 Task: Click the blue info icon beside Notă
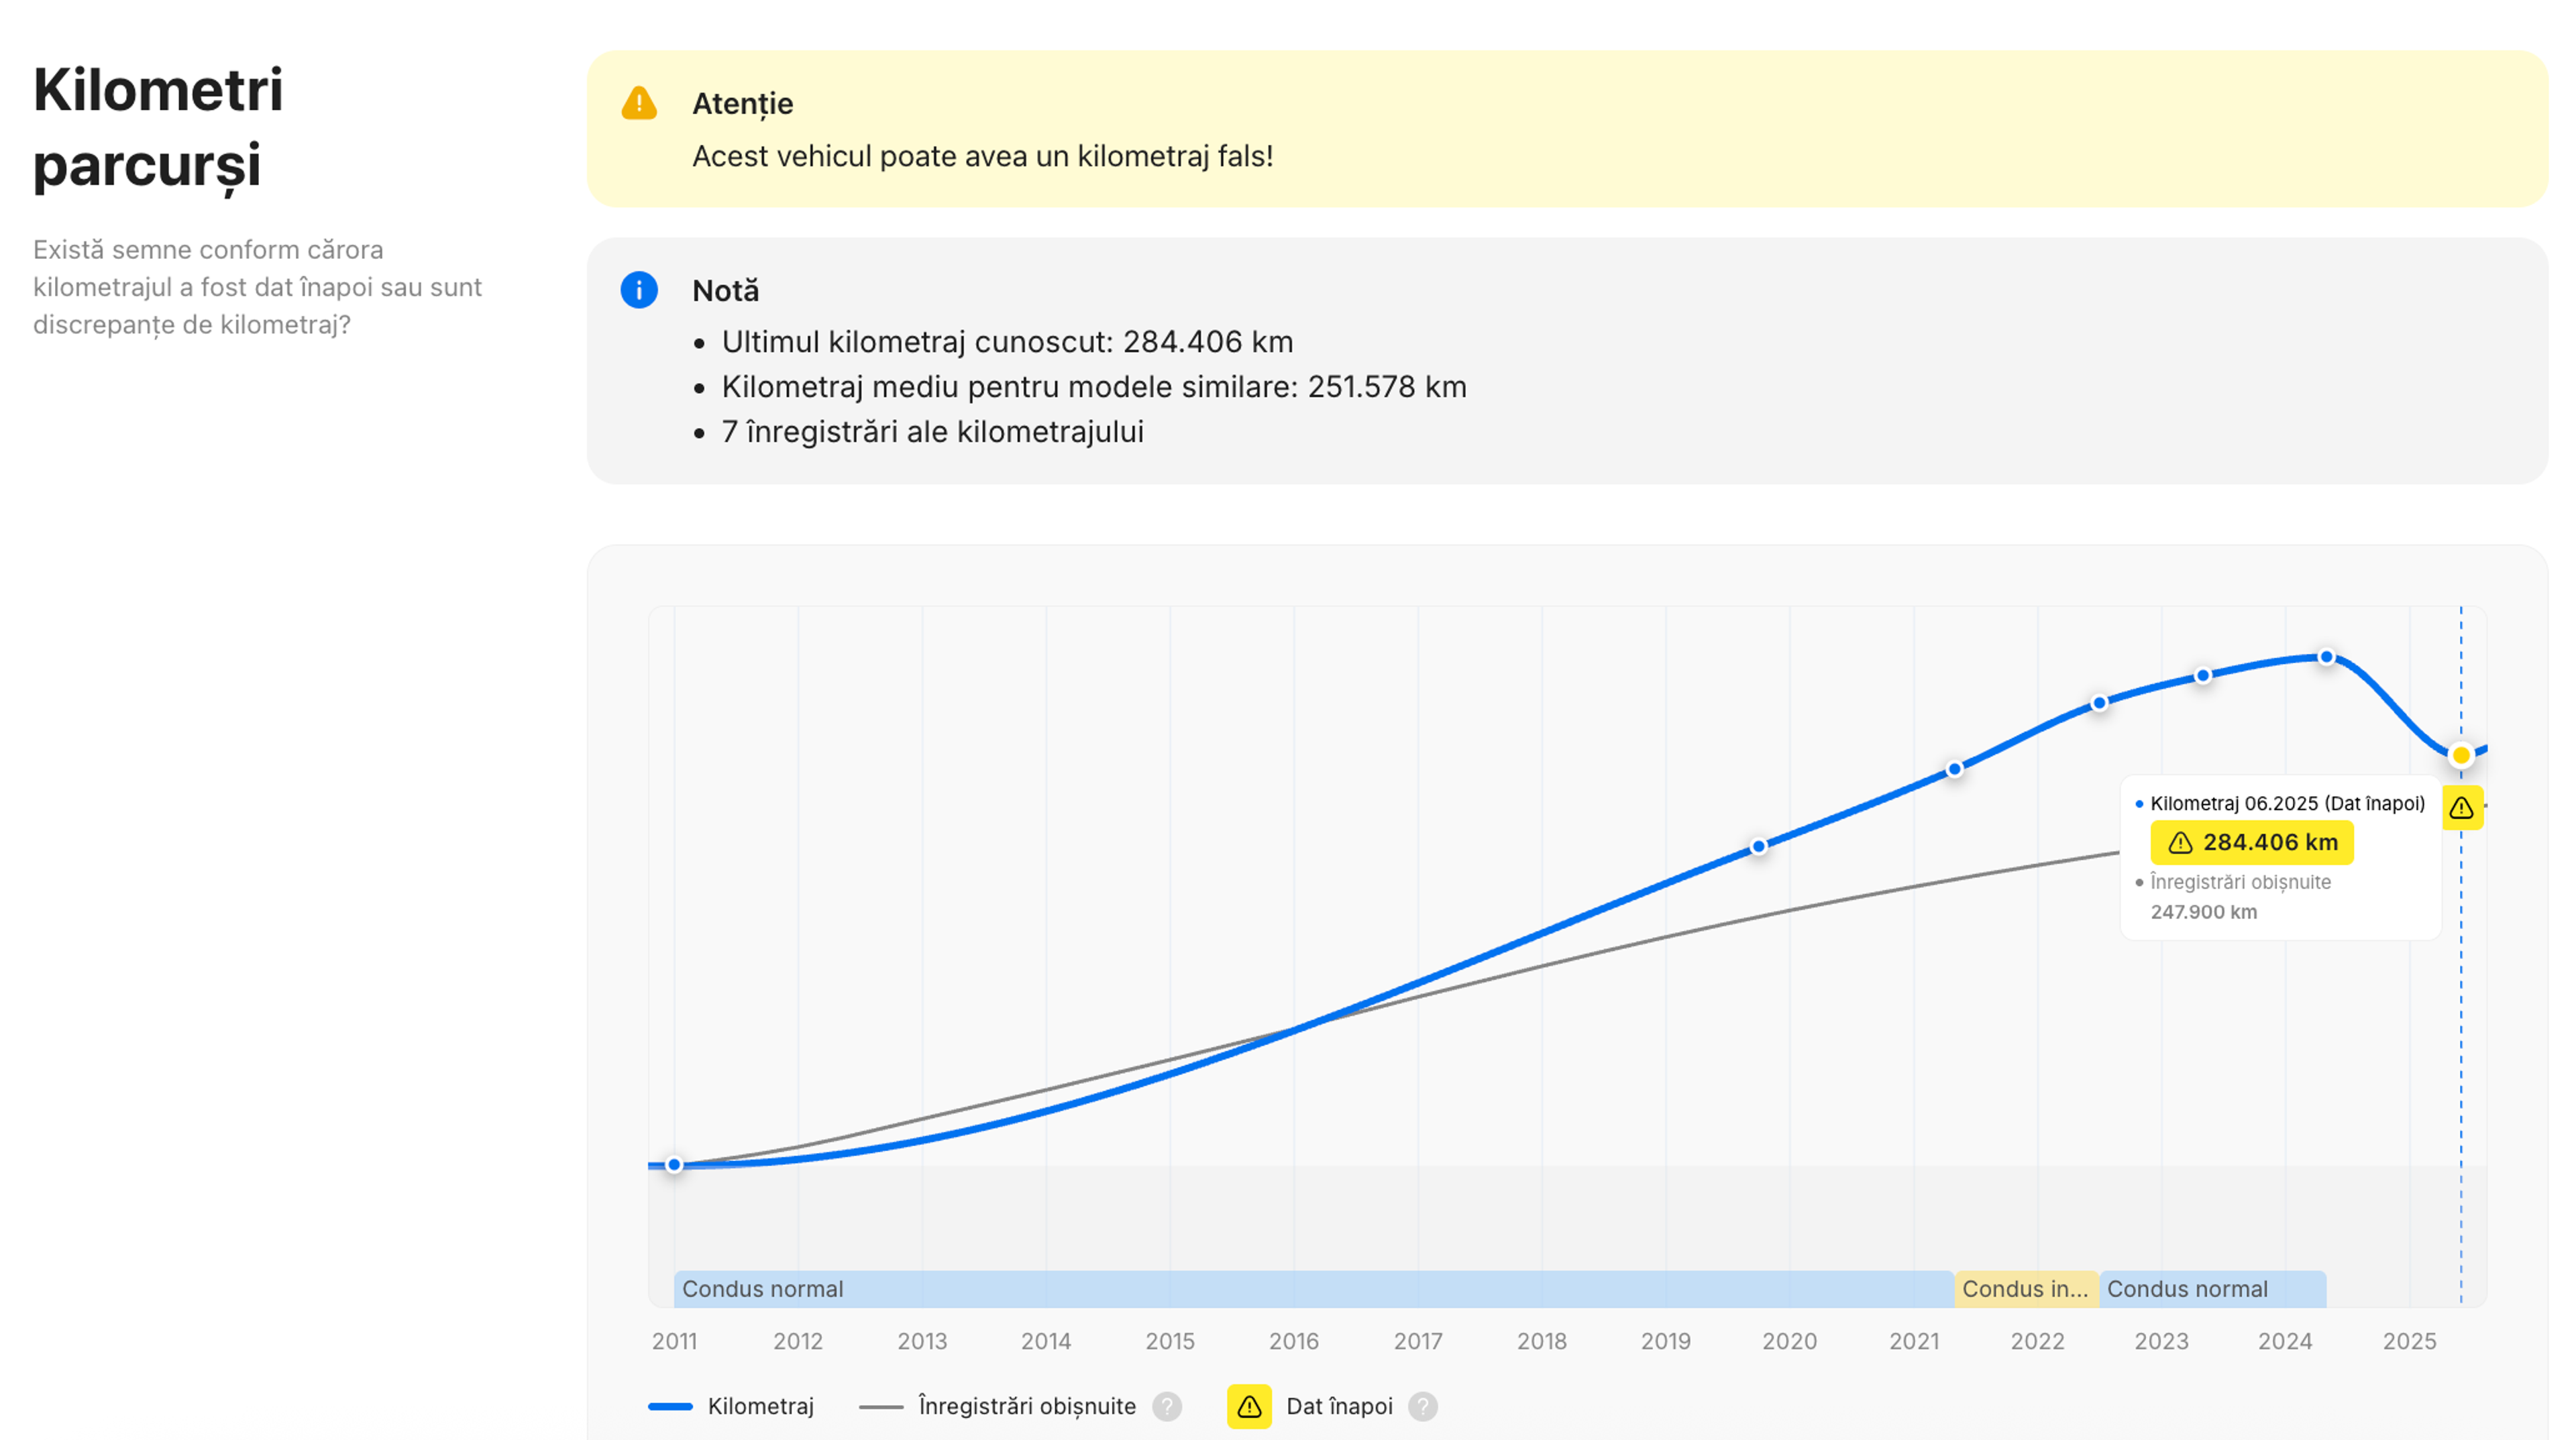click(x=639, y=290)
